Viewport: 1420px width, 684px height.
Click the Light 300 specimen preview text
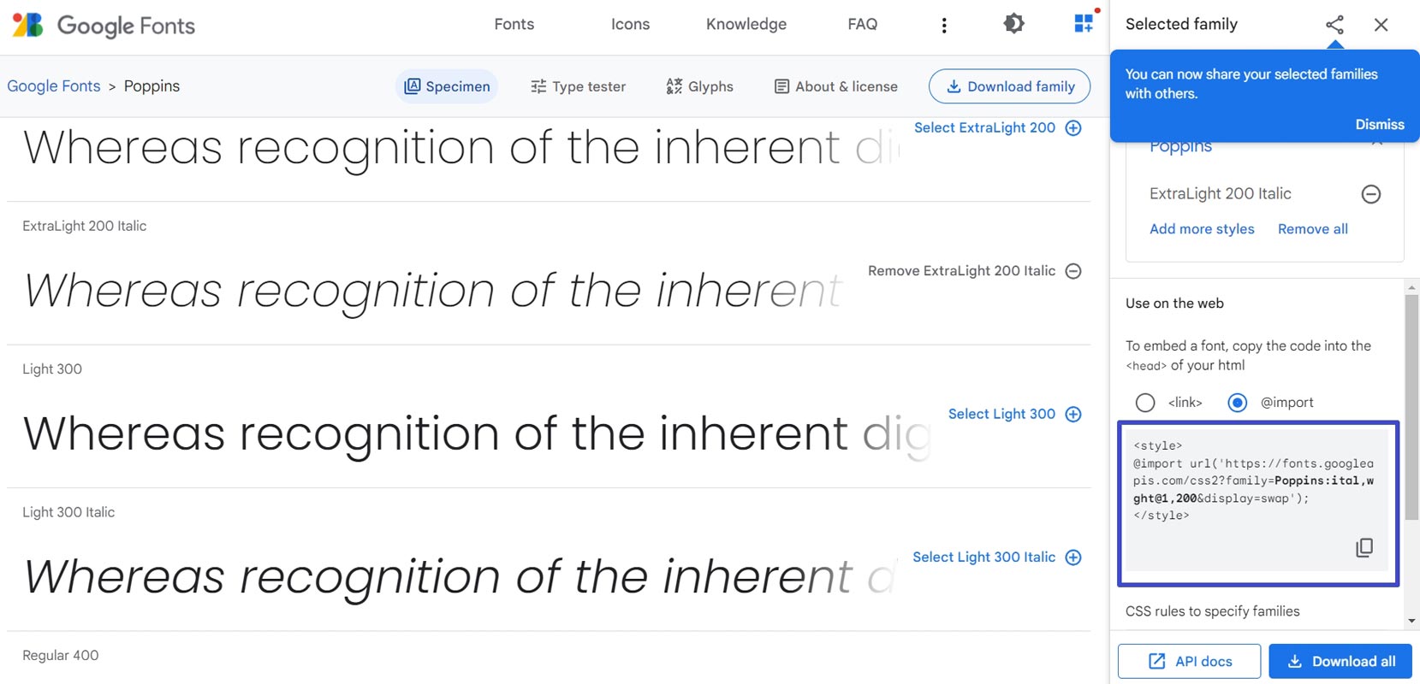point(477,434)
